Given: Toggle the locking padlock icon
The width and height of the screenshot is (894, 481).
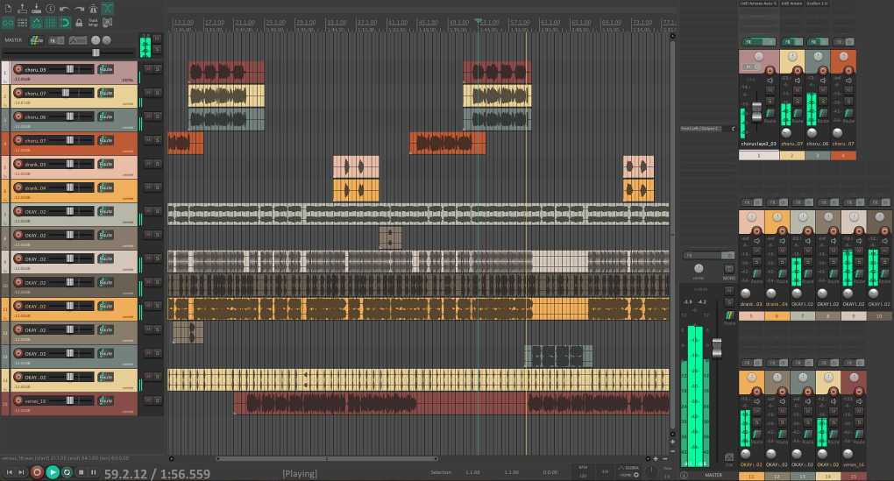Looking at the screenshot, I should [x=79, y=23].
